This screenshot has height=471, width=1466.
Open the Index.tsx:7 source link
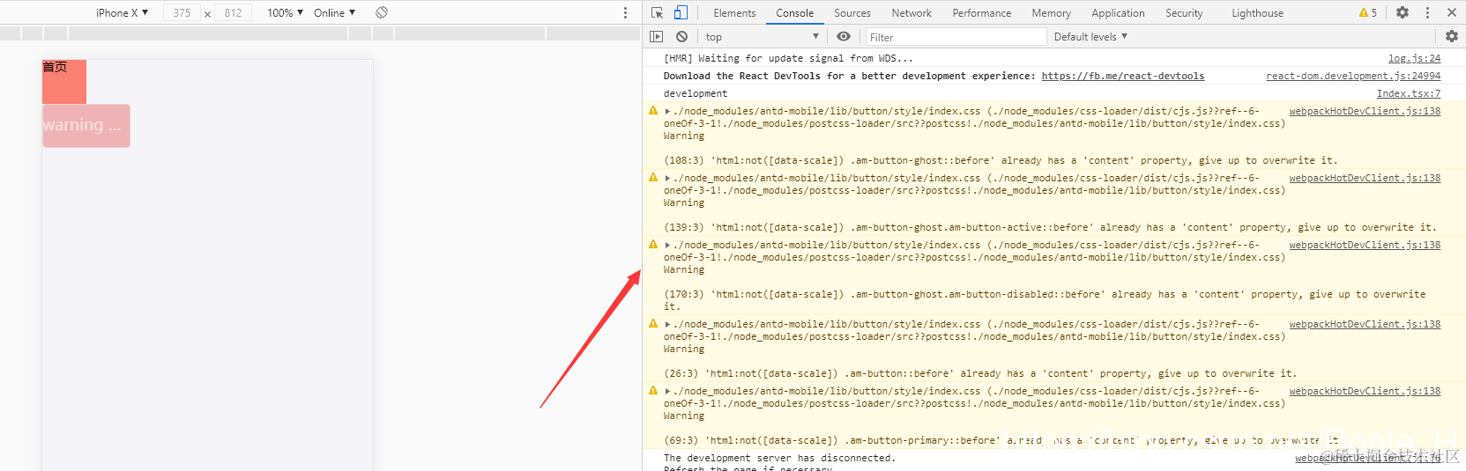point(1409,93)
